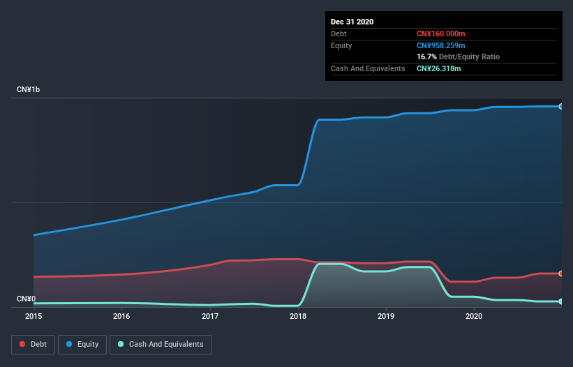
Task: Click the CN¥958.259m equity value
Action: click(x=440, y=45)
